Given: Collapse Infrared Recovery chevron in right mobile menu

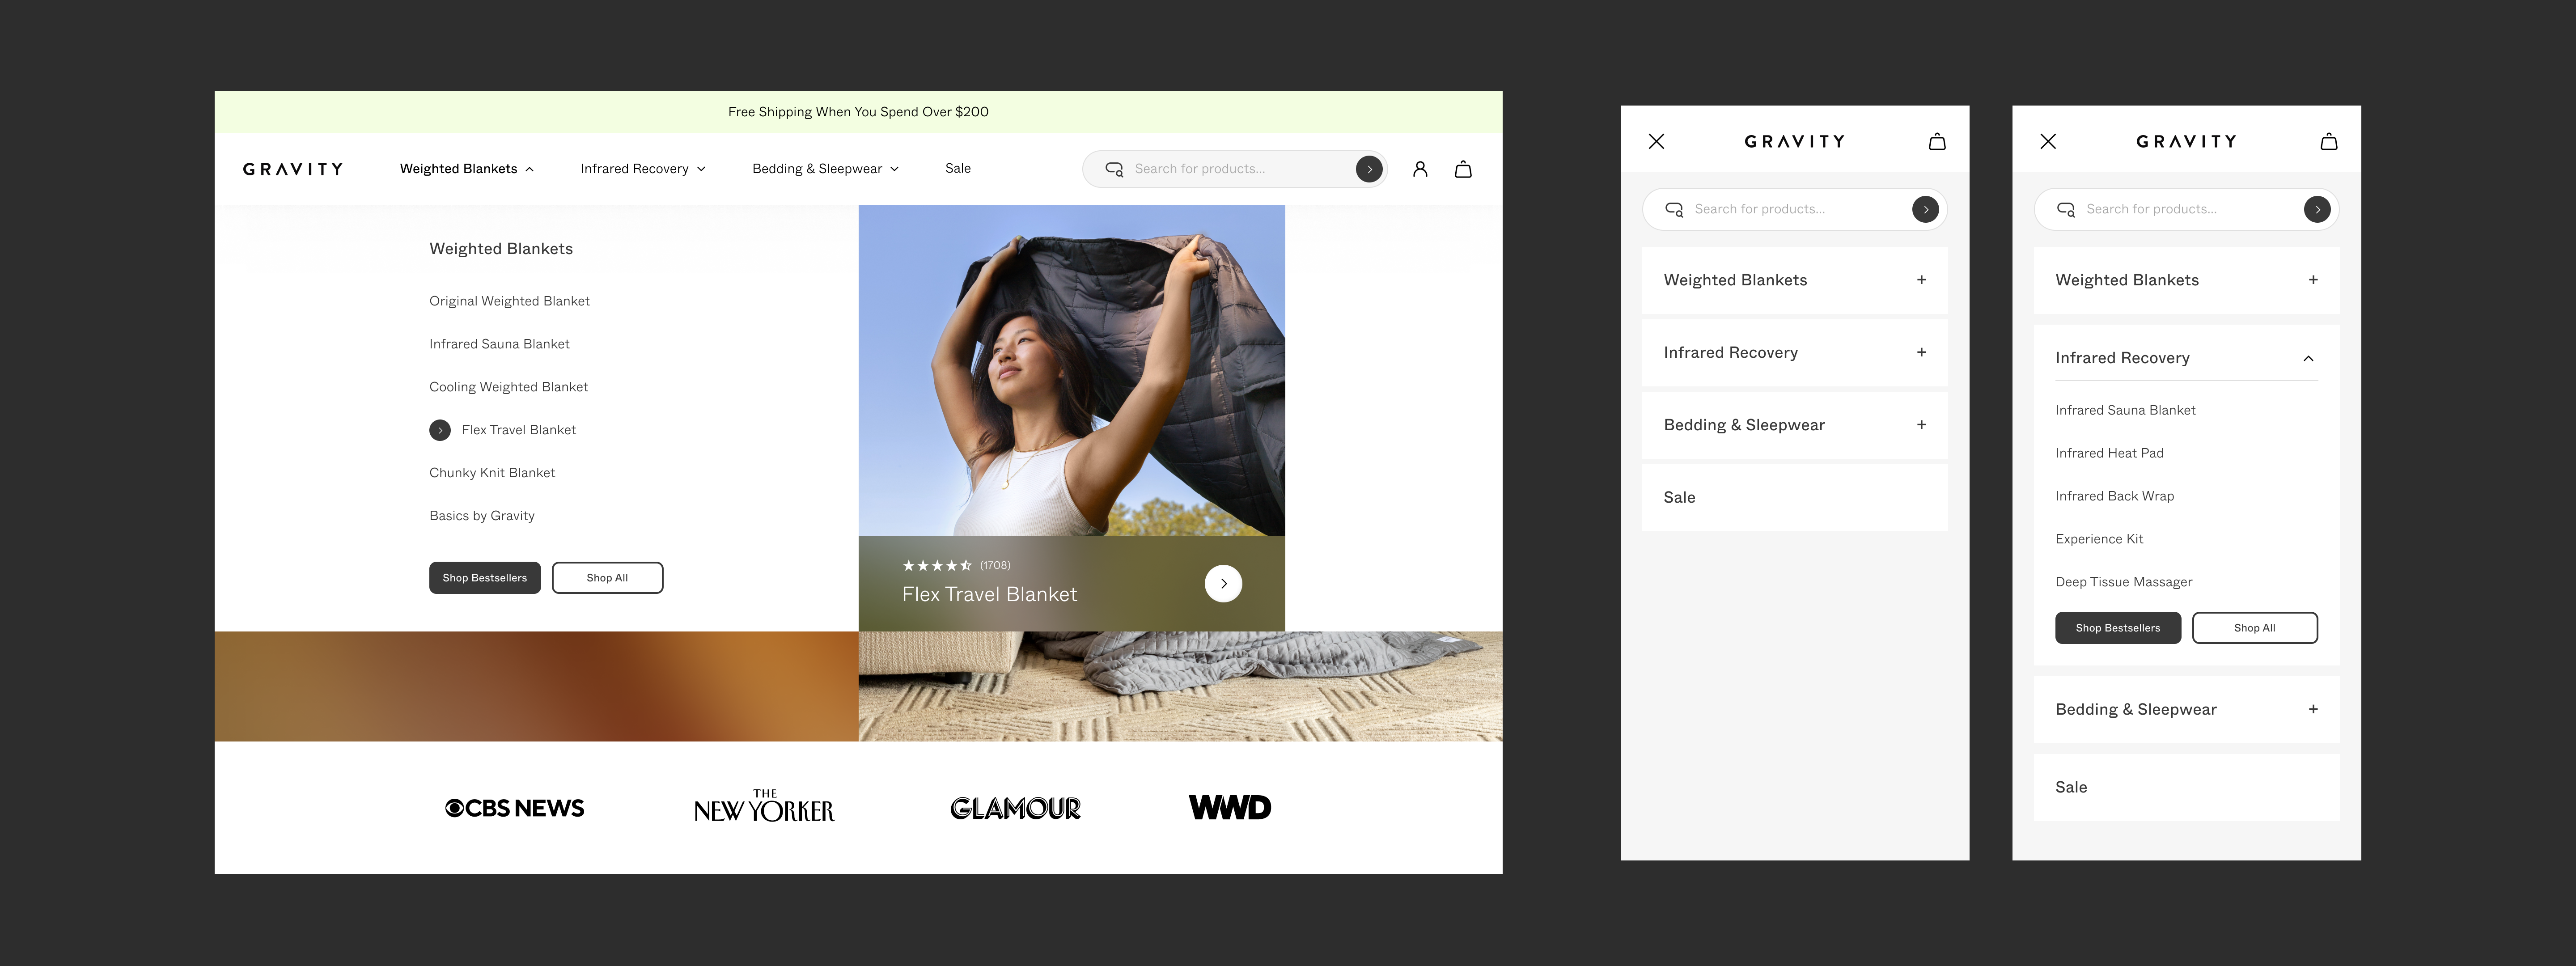Looking at the screenshot, I should pos(2308,358).
